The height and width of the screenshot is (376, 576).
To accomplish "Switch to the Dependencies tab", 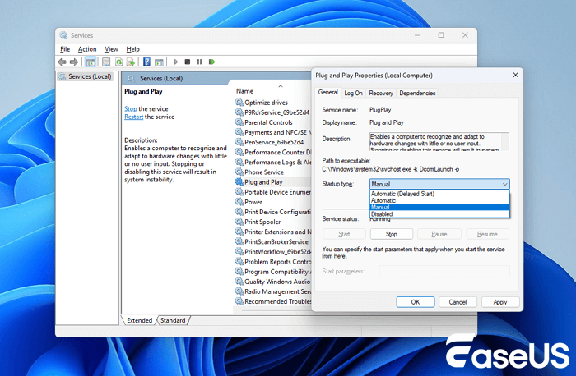I will click(x=417, y=93).
